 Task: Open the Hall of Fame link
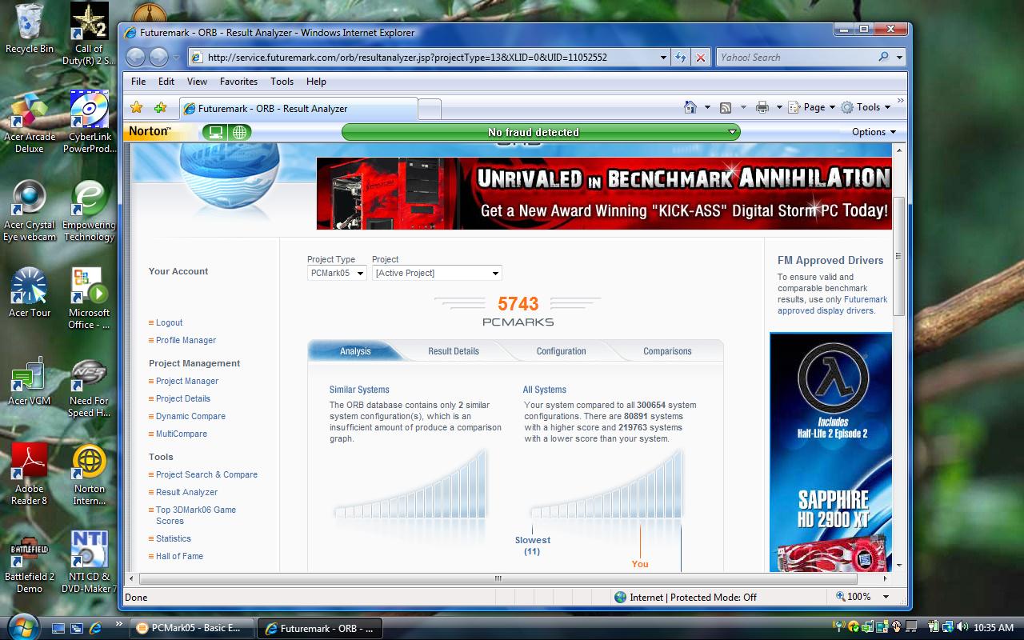pos(179,556)
